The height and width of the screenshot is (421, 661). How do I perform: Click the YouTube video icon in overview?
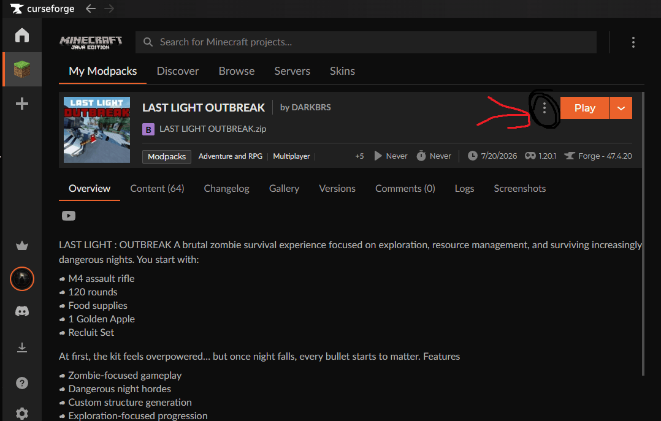[69, 216]
